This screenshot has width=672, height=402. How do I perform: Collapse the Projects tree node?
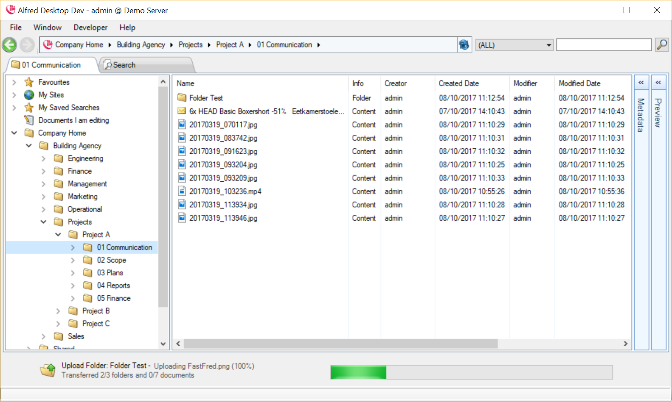tap(43, 222)
